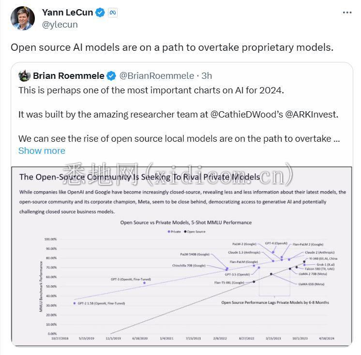
Task: Open the @ylecun handle link
Action: pyautogui.click(x=60, y=25)
